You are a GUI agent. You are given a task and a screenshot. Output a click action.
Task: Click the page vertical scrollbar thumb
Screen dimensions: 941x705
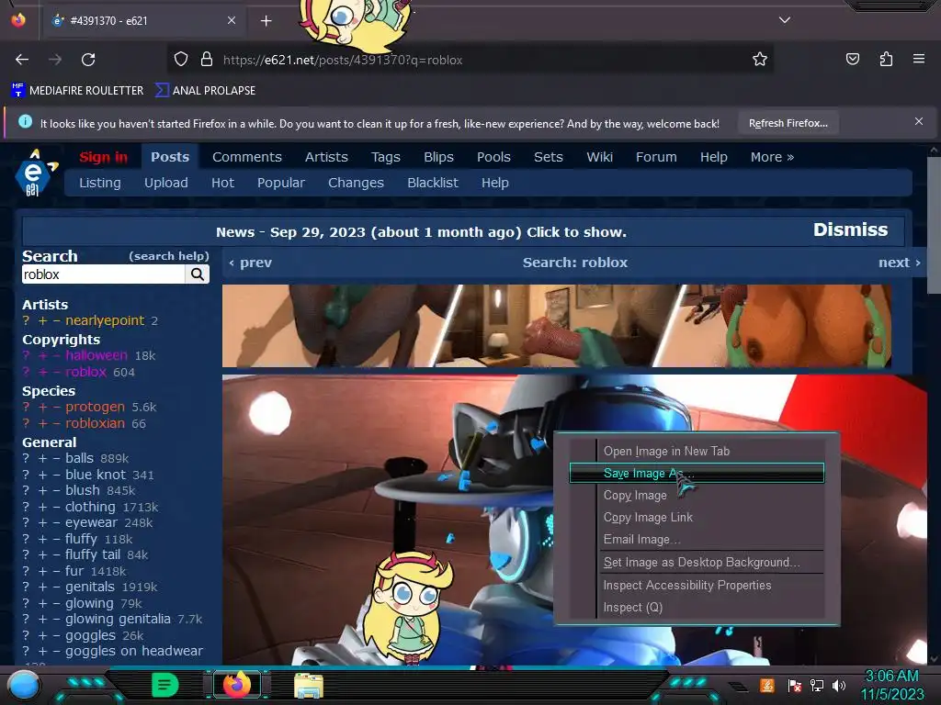(x=934, y=225)
